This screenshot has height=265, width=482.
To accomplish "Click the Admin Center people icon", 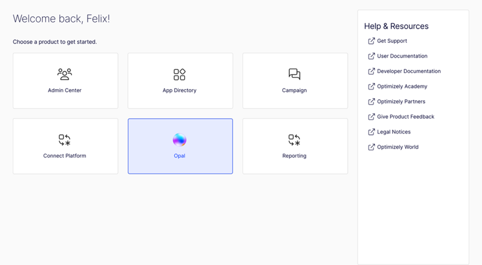I will [x=65, y=74].
